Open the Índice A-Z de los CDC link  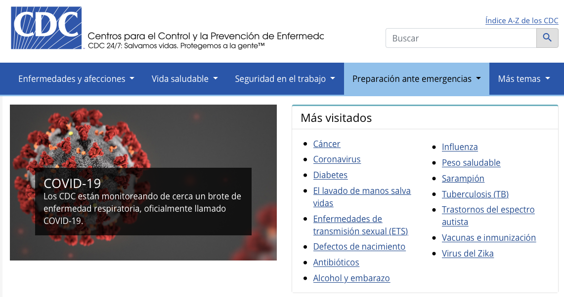521,20
